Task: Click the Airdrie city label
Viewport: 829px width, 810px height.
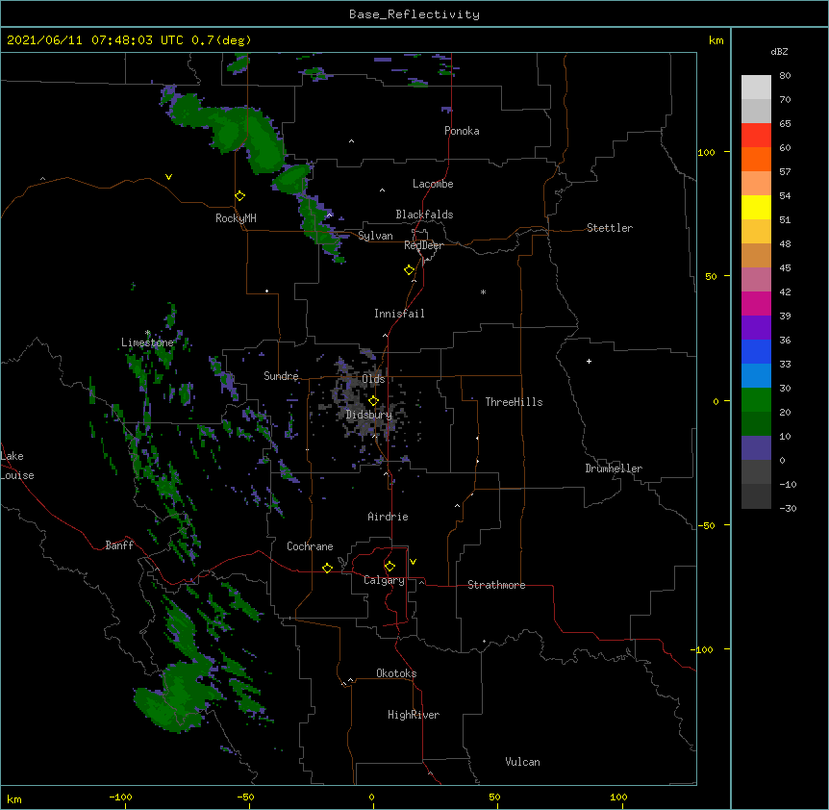Action: tap(388, 517)
